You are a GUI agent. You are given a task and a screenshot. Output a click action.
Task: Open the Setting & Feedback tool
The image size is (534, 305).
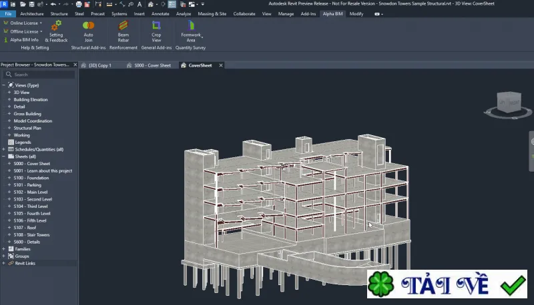[x=56, y=31]
